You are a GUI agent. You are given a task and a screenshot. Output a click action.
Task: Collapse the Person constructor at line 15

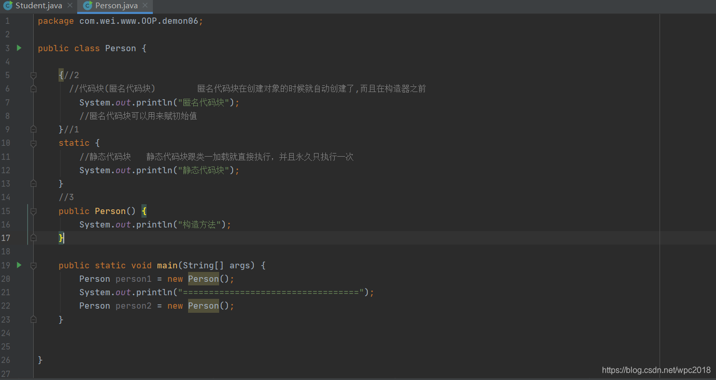[34, 211]
